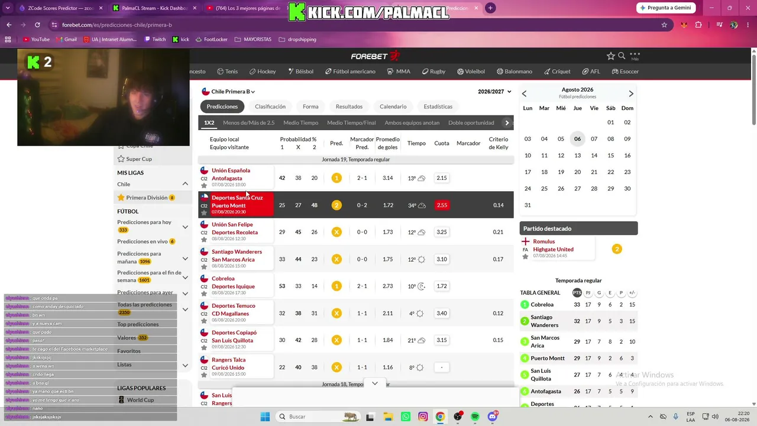Expand Predicciones para hoy submenu
Screen dimensions: 757x426
tap(185, 227)
